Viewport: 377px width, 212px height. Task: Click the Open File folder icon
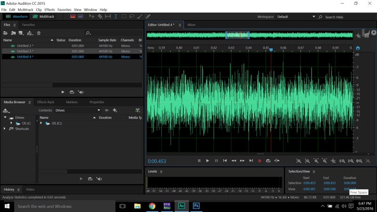pyautogui.click(x=6, y=33)
